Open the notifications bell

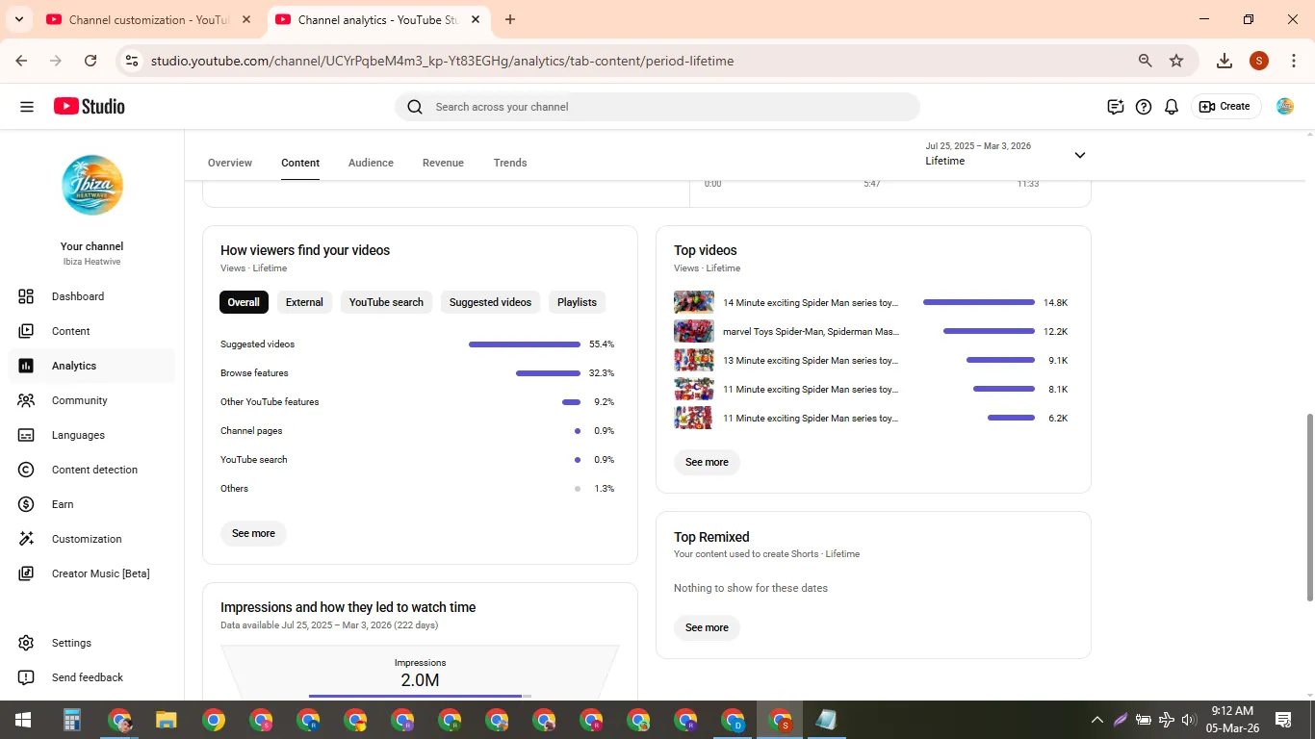(1172, 107)
